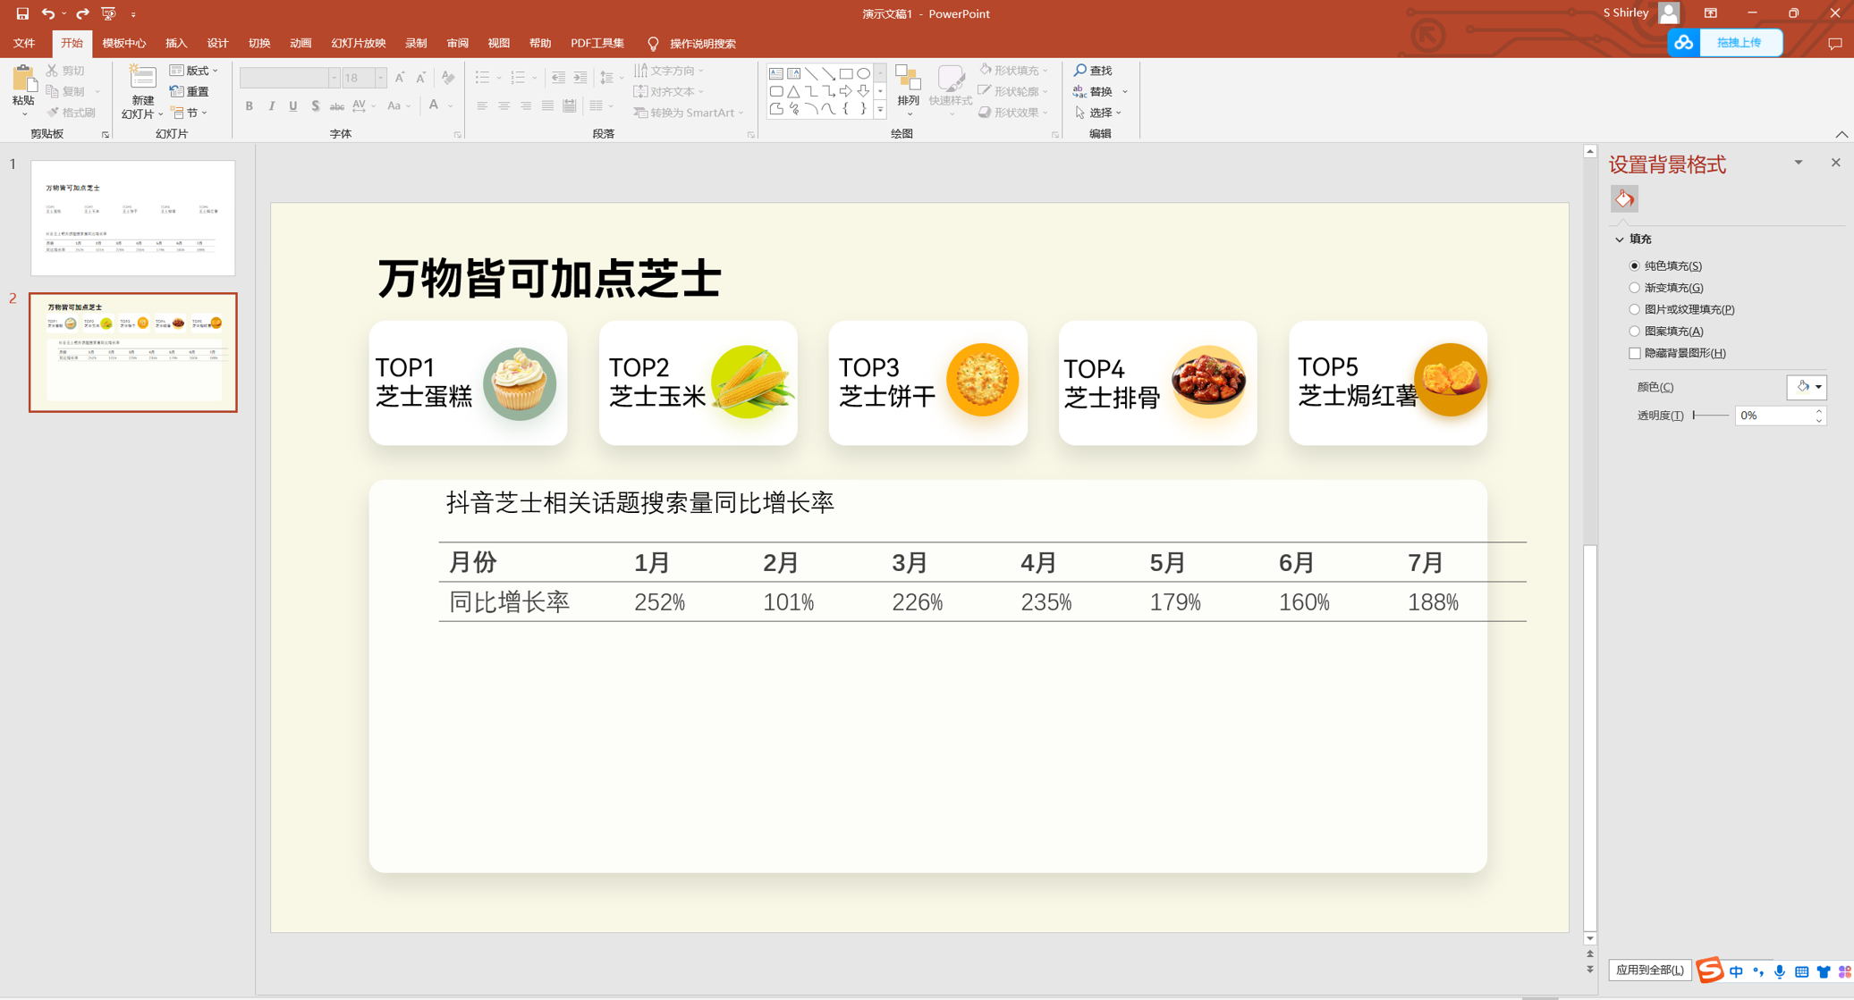Click the transparency slider track
1854x1000 pixels.
[x=1711, y=416]
